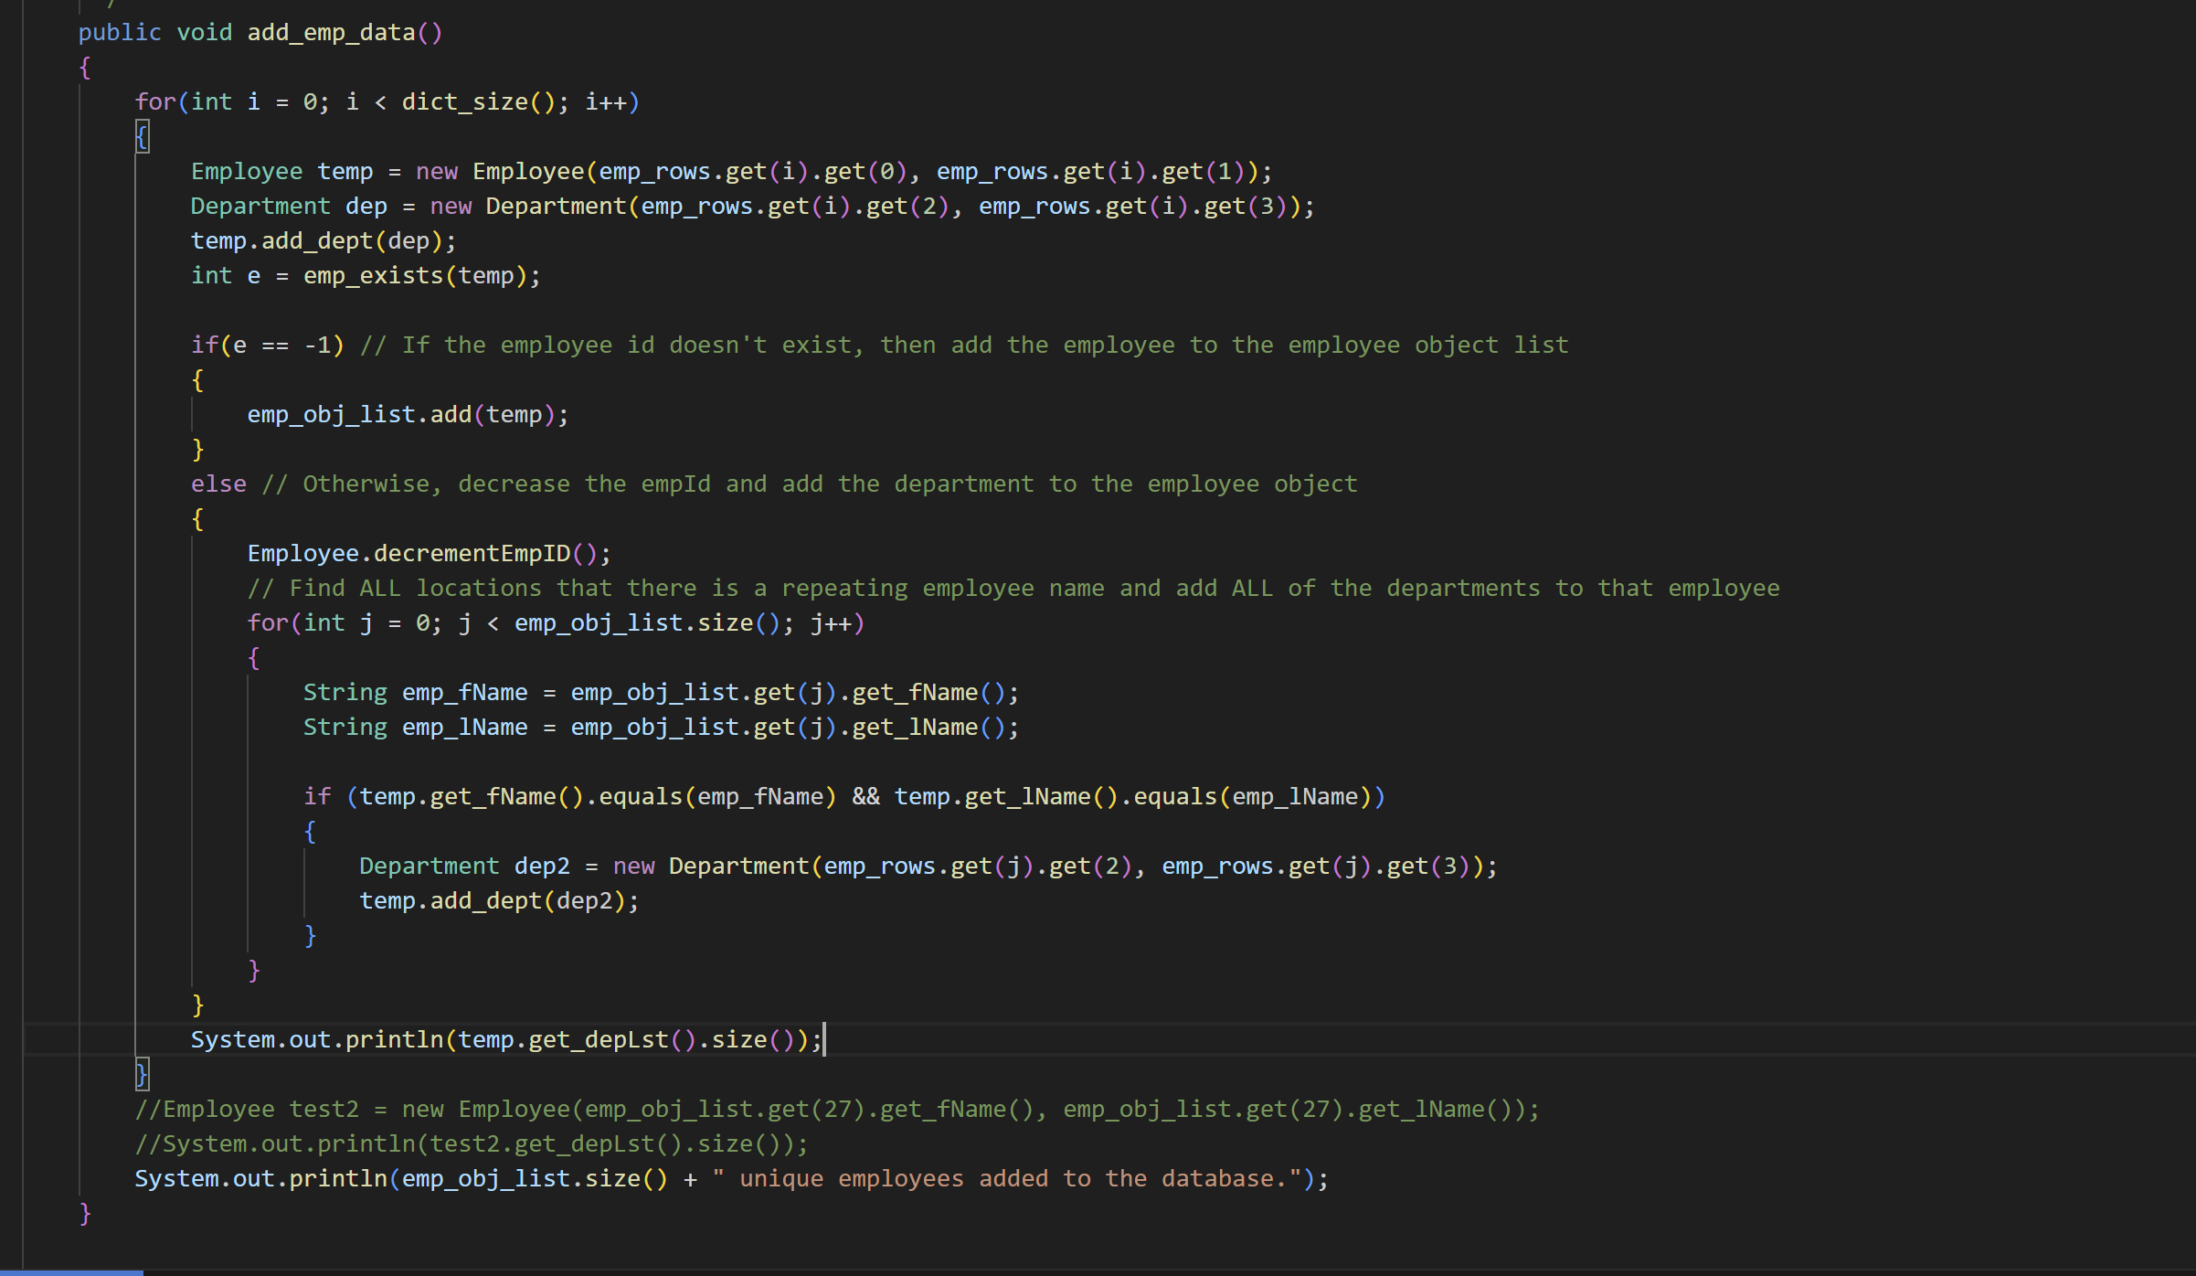This screenshot has height=1276, width=2196.
Task: Click the highlighted opening brace under outer for loop
Action: tap(142, 137)
